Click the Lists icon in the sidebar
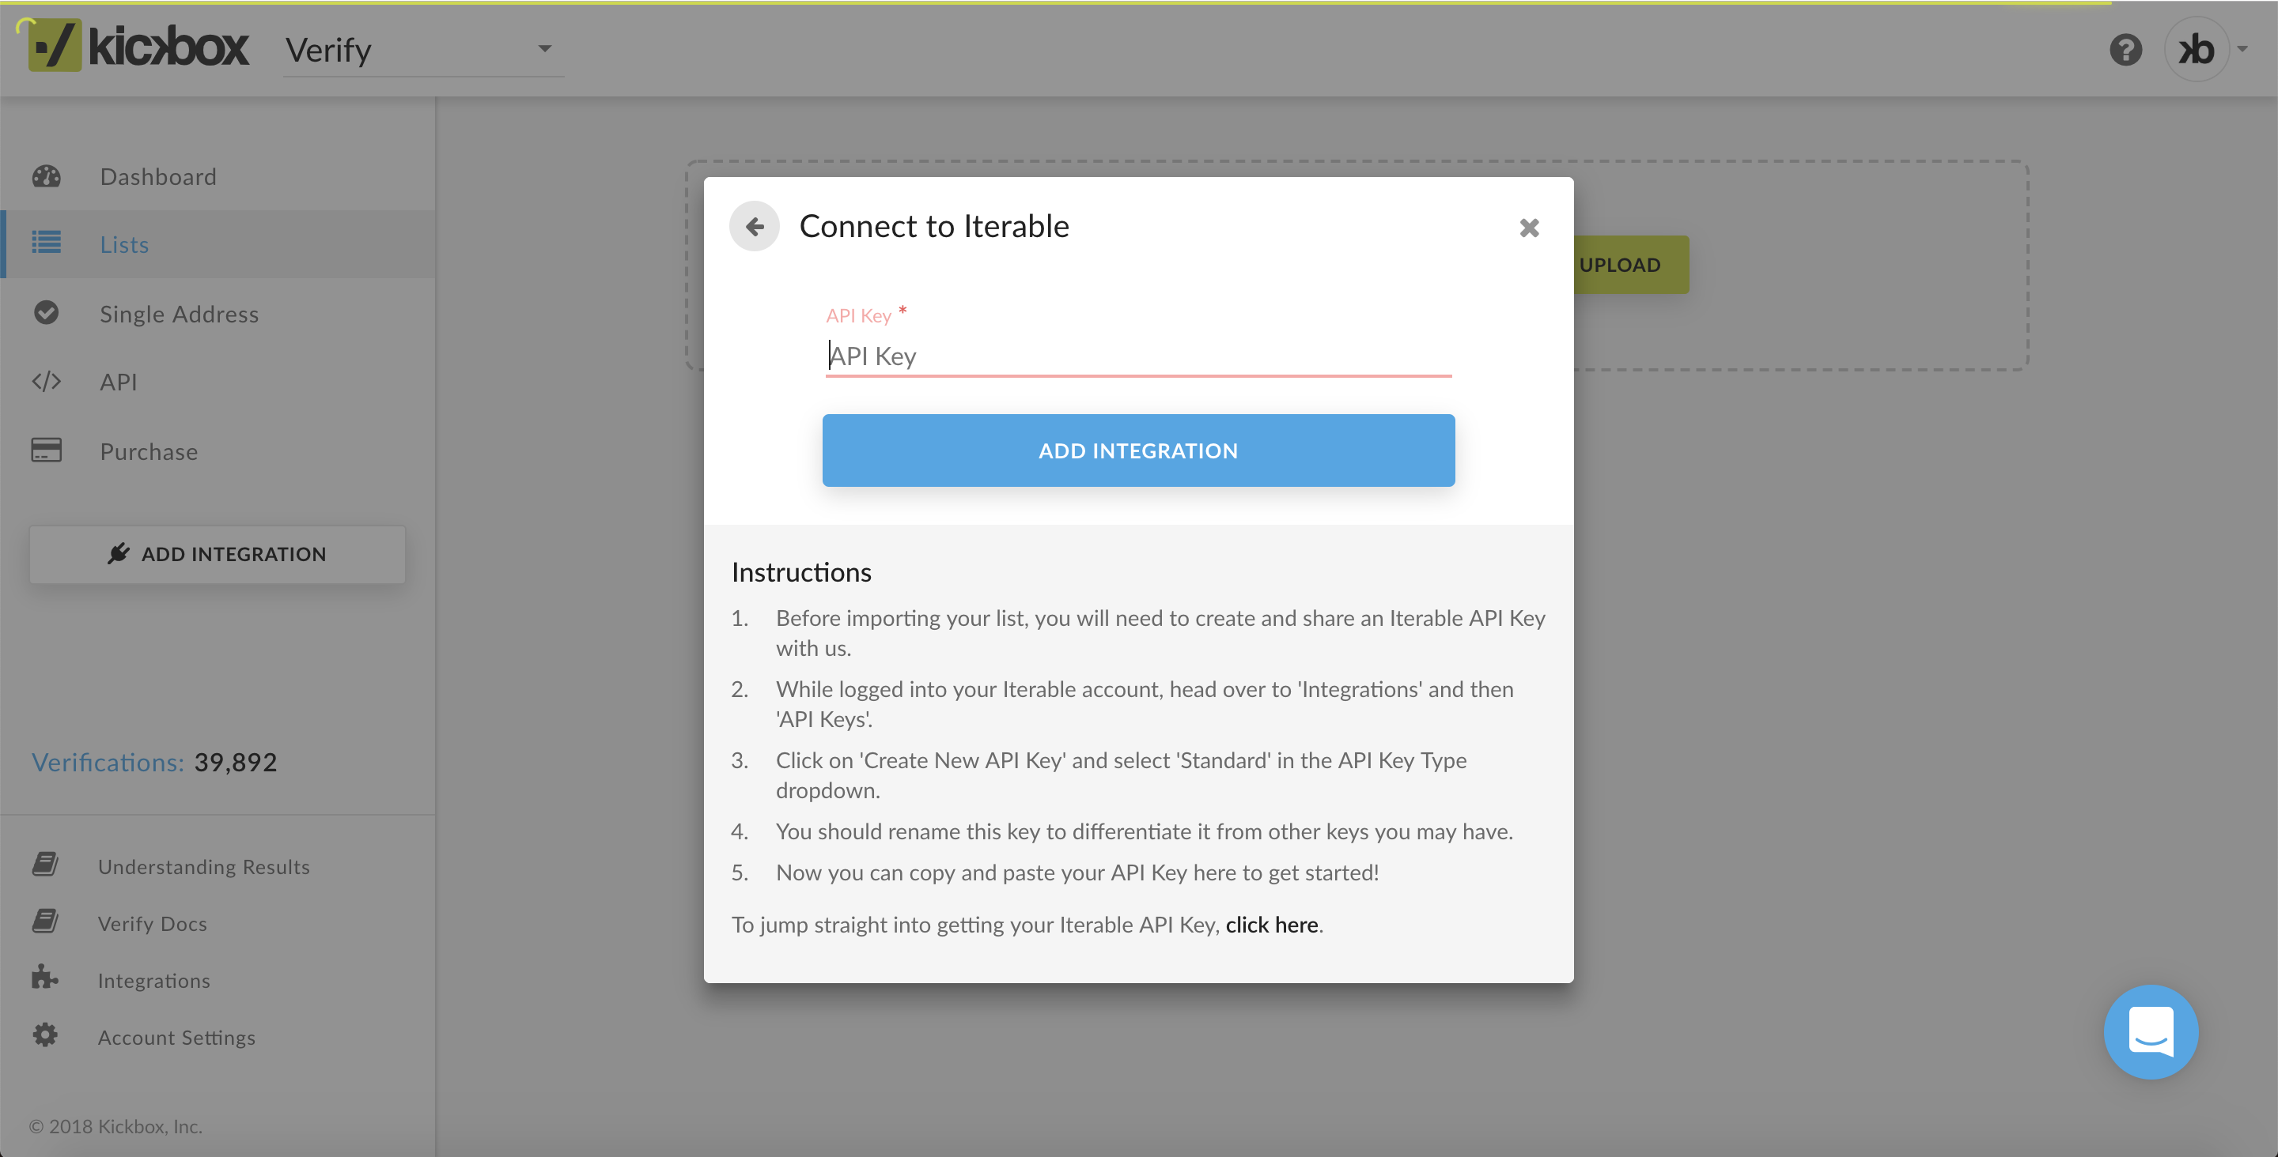 point(47,244)
